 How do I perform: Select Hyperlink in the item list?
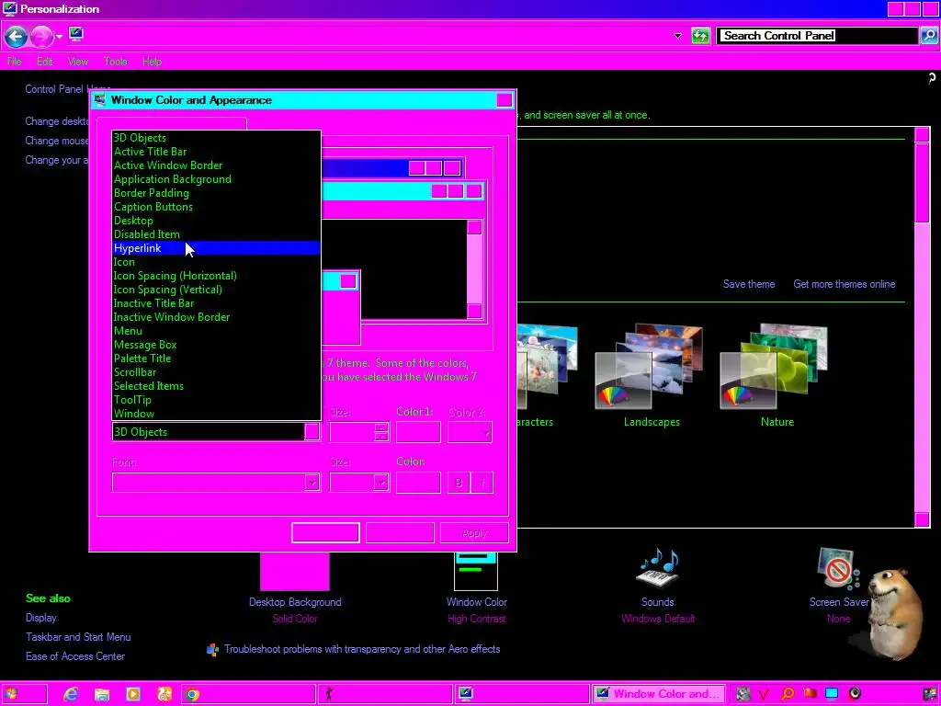pyautogui.click(x=216, y=248)
